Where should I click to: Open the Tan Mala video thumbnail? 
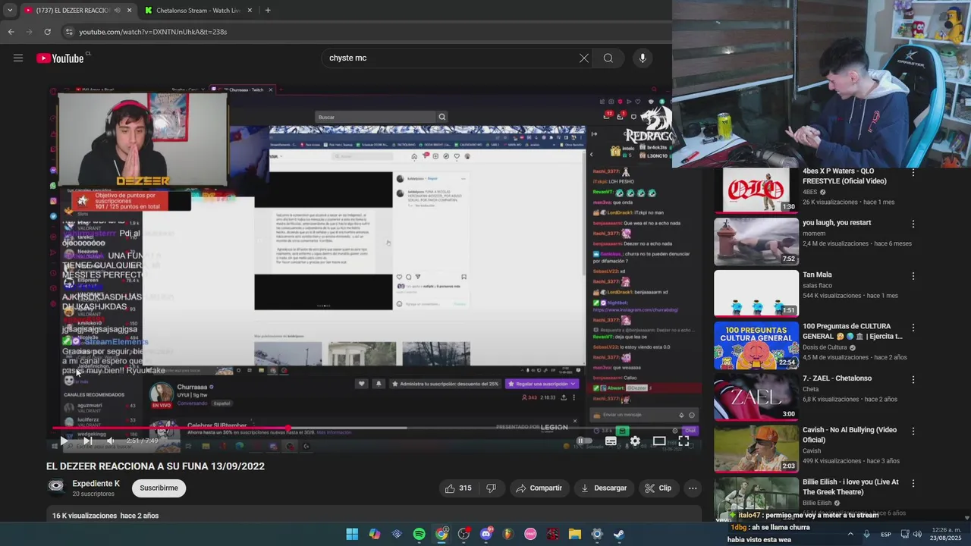pos(756,293)
